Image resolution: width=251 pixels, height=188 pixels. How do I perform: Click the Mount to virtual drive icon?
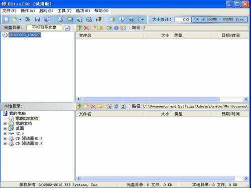coord(89,20)
